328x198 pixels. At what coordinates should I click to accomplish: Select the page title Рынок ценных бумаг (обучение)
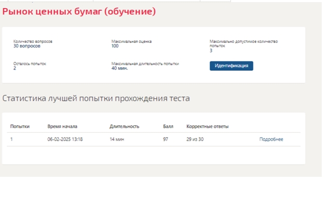point(79,11)
